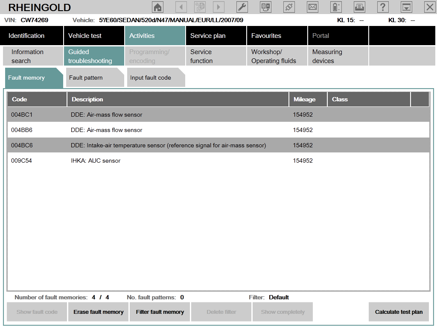Open the Favourites menu
This screenshot has height=327, width=437.
[x=277, y=36]
